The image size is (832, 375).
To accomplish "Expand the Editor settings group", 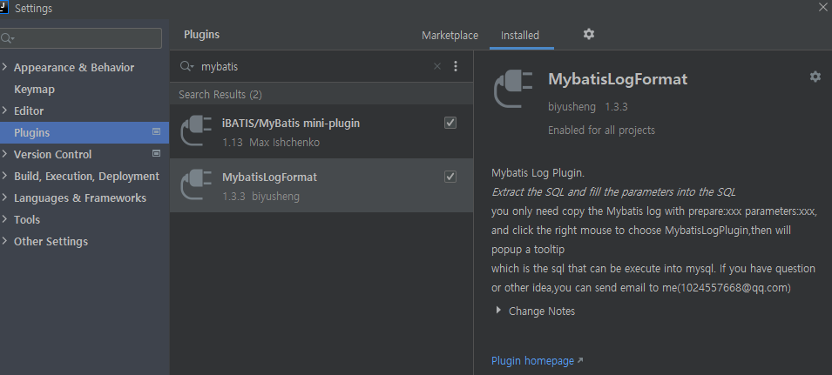I will coord(4,110).
